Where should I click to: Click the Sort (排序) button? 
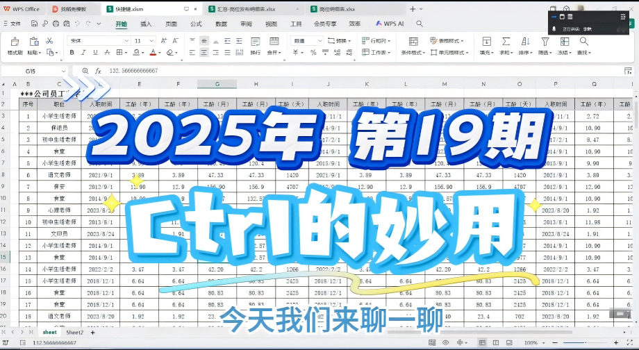(525, 46)
